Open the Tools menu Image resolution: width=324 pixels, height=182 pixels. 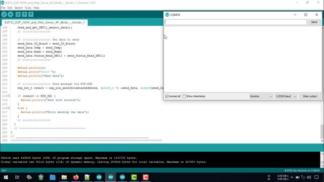[28, 8]
